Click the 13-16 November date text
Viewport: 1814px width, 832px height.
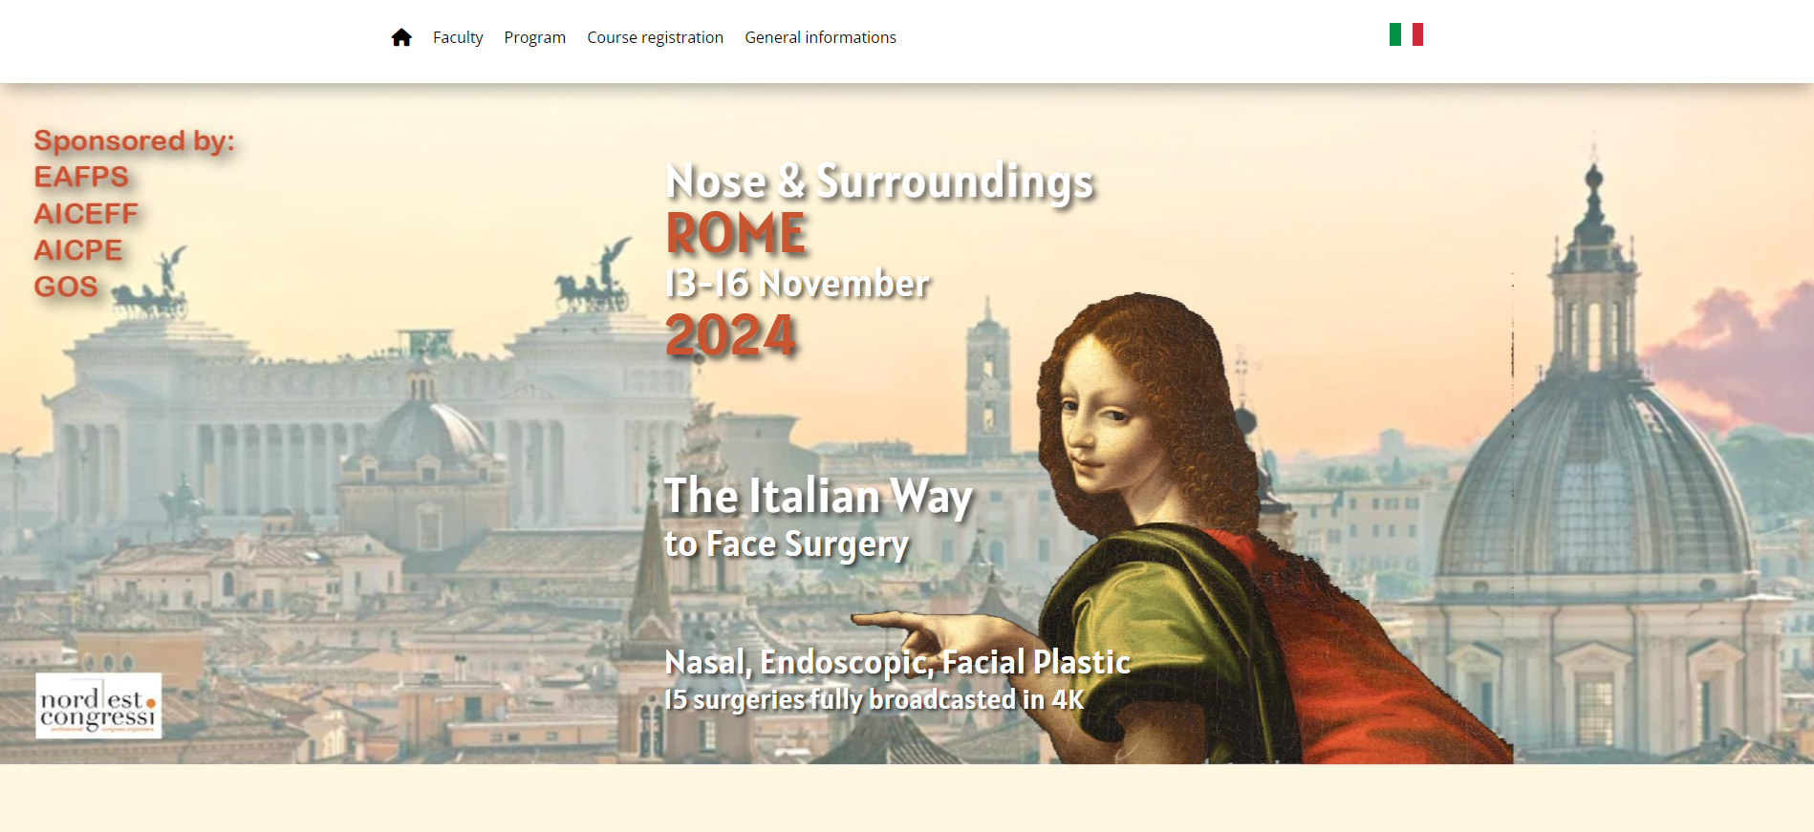[797, 284]
